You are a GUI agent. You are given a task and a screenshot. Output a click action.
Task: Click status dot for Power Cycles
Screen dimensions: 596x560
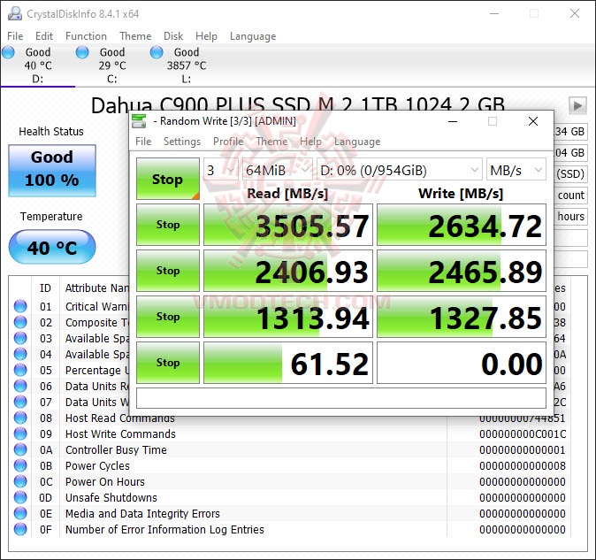pyautogui.click(x=20, y=465)
